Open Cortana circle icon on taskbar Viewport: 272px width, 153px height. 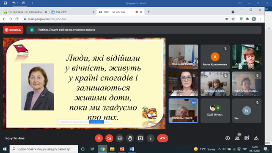point(83,149)
